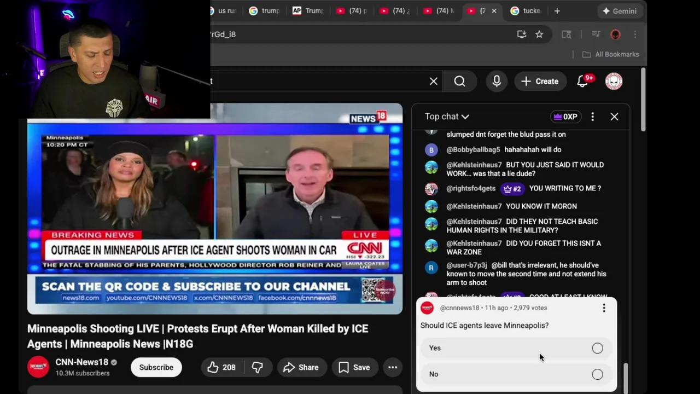Click the YouTube search magnifier button

pyautogui.click(x=459, y=81)
